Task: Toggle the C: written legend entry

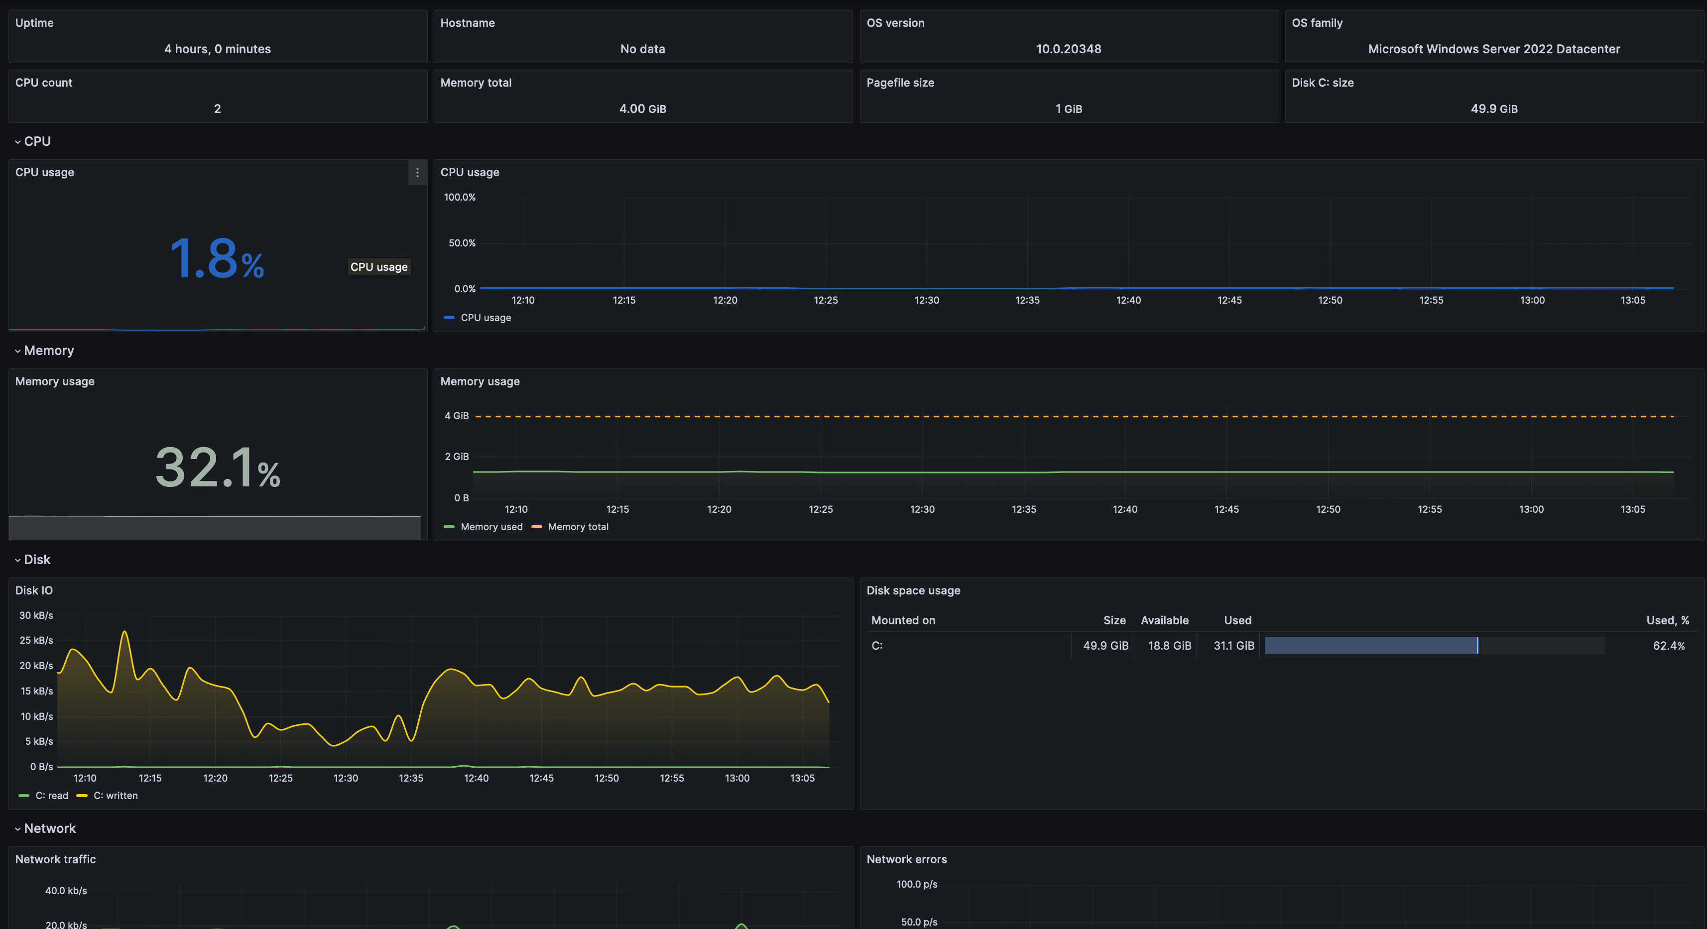Action: (116, 795)
